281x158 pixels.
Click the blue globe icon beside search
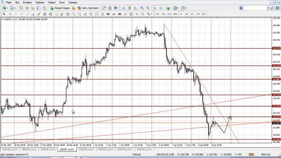241,8
